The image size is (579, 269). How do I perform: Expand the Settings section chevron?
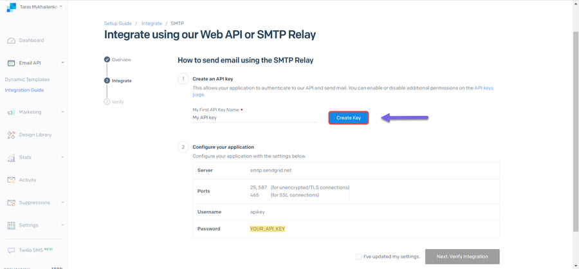tap(62, 225)
